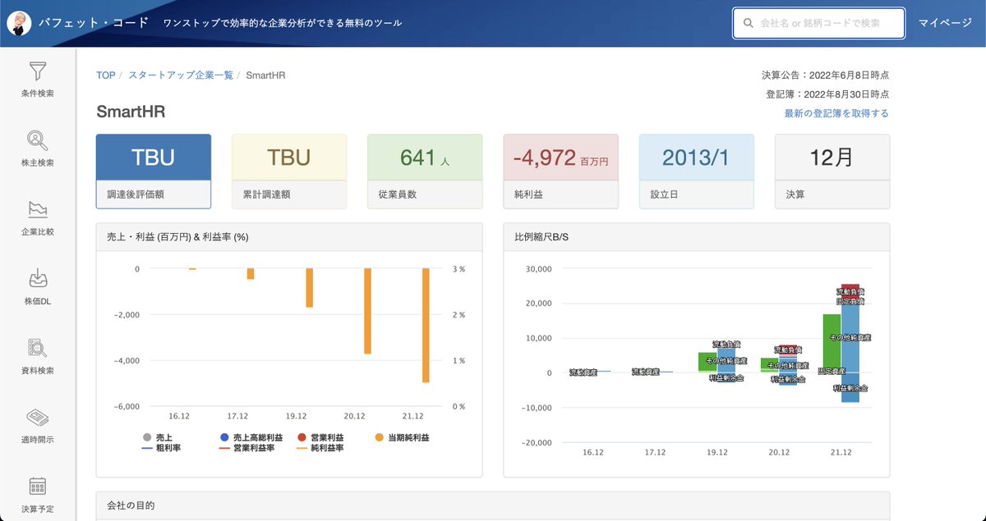Click the 21.12 green asset bar in B/S chart
This screenshot has height=521, width=986.
(832, 343)
